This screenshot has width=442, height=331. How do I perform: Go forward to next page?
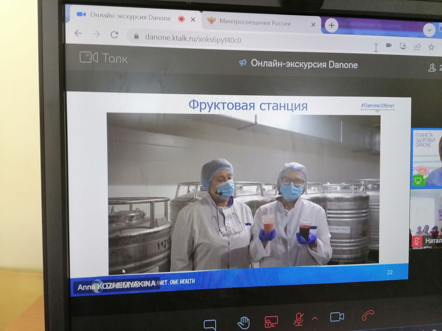click(x=96, y=34)
